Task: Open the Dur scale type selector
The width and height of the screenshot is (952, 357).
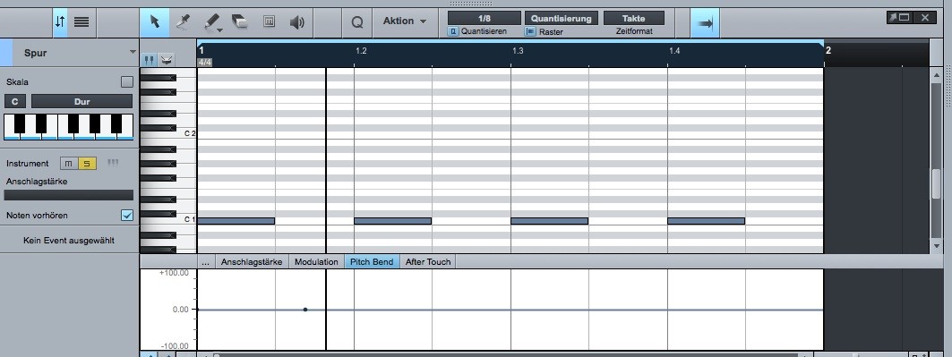Action: tap(82, 102)
